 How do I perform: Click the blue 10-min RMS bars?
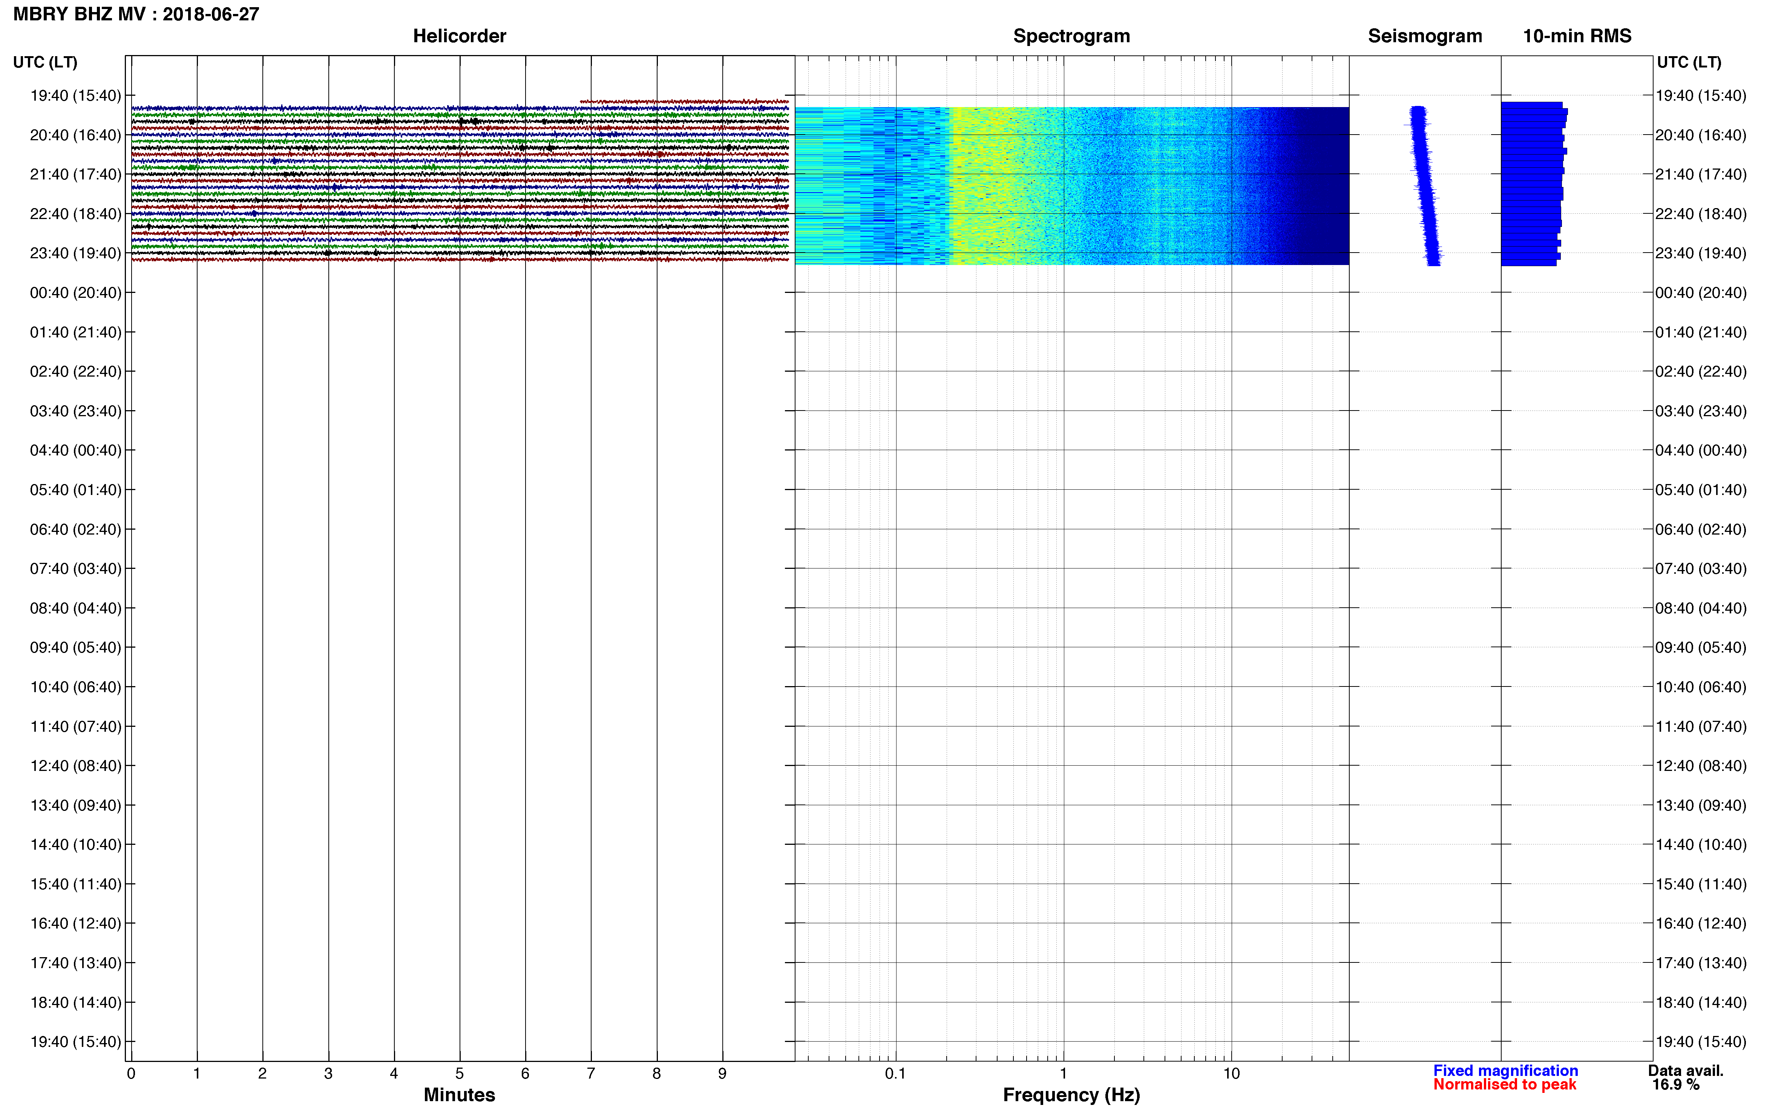(x=1534, y=184)
